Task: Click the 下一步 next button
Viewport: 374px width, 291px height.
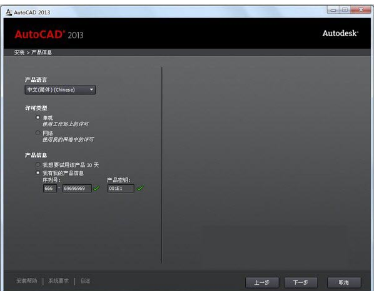Action: tap(301, 283)
